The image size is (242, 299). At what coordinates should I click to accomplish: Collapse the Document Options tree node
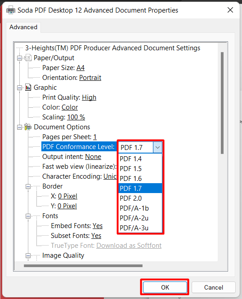point(19,127)
